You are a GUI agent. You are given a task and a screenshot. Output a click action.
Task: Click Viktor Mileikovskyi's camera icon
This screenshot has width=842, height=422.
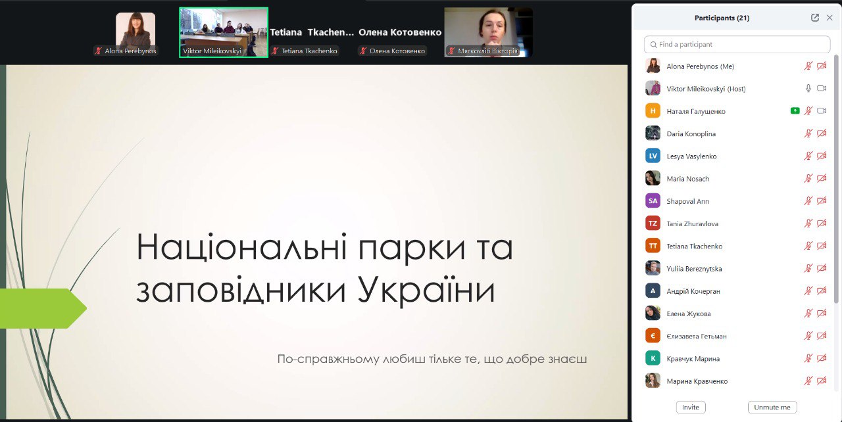click(822, 89)
